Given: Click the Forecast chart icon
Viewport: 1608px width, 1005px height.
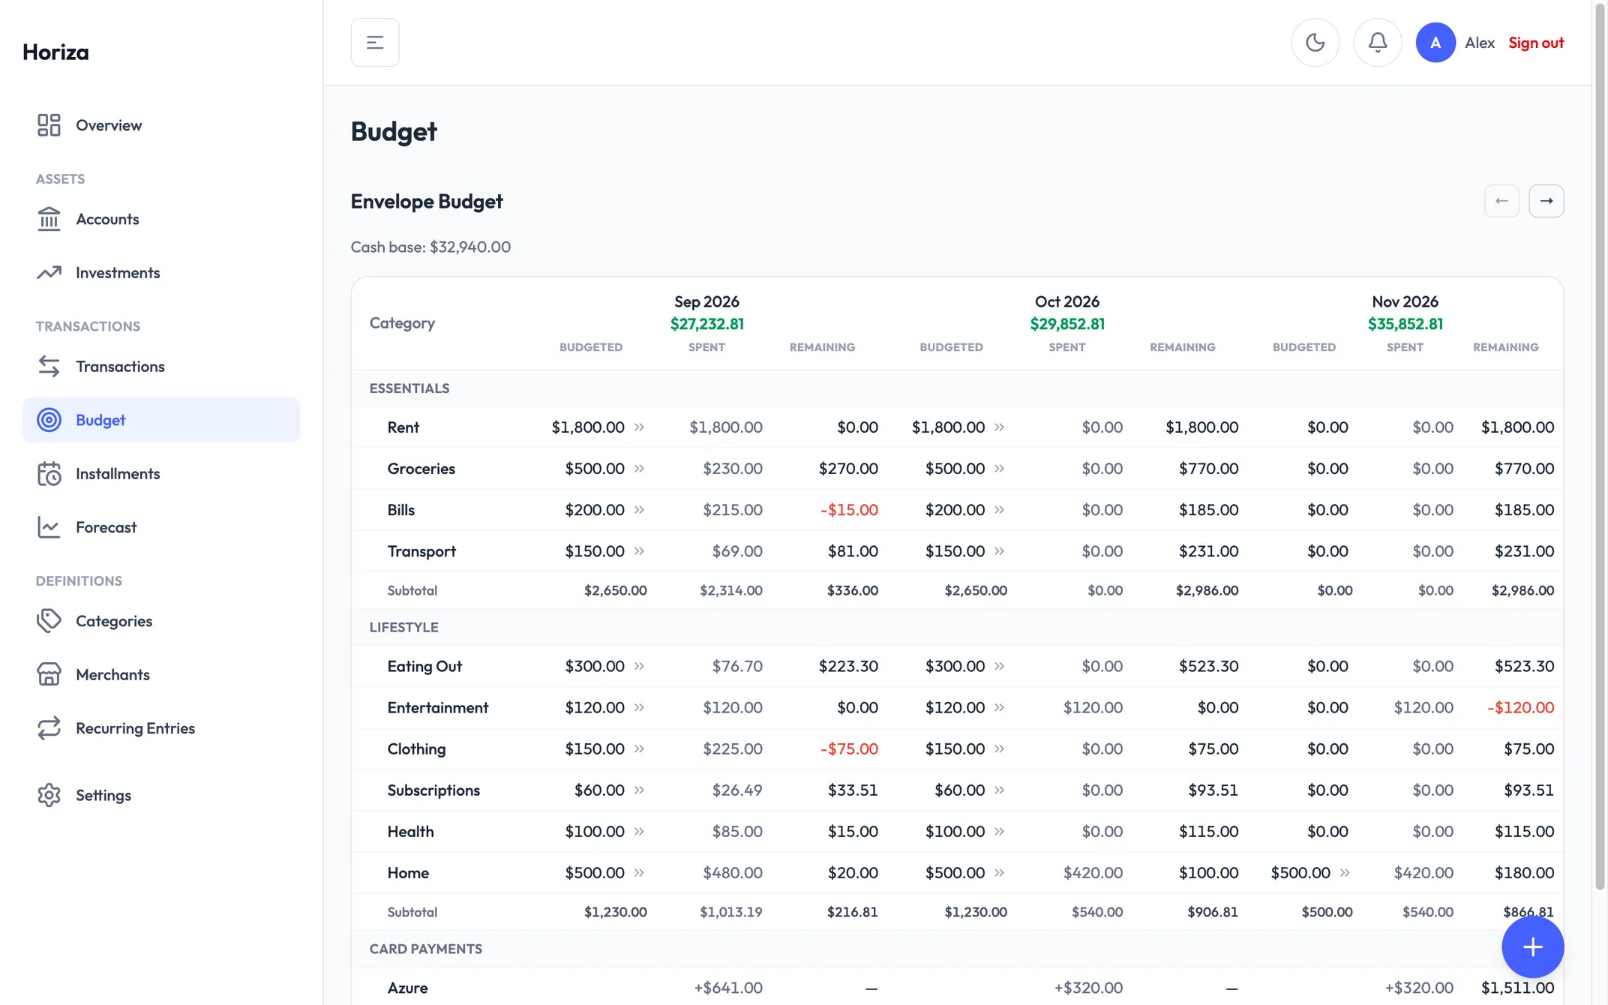Looking at the screenshot, I should point(49,527).
